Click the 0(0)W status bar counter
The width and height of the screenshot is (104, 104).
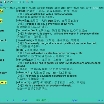point(75,101)
